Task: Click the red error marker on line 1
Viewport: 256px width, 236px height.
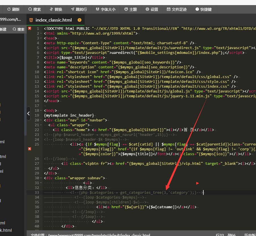Action: point(29,28)
